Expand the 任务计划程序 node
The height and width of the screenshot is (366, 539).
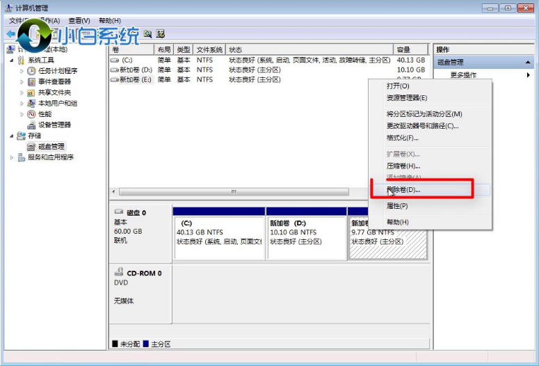22,71
